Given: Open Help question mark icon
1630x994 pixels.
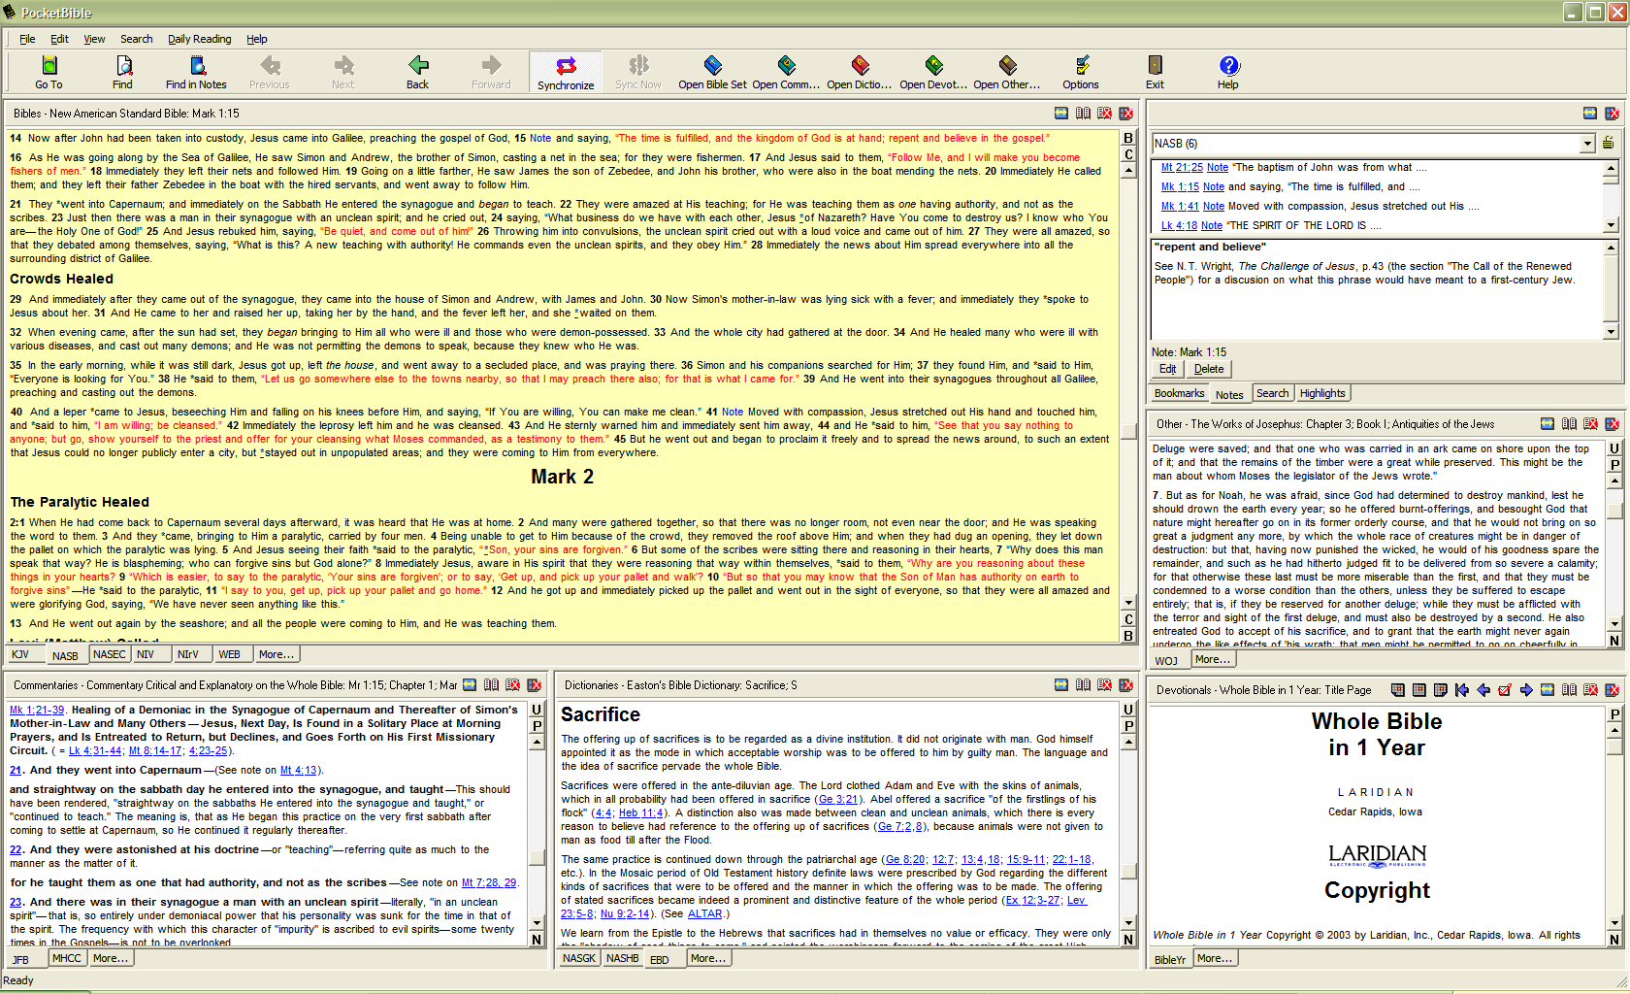Looking at the screenshot, I should point(1228,73).
